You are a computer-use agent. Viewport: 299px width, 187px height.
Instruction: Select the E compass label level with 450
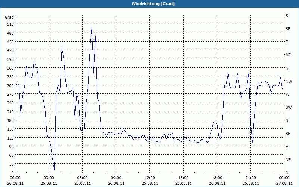pos(287,42)
